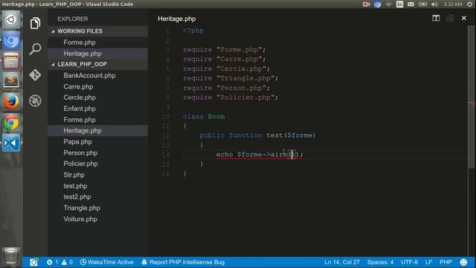This screenshot has height=268, width=476.
Task: Launch Google Chrome from the dock
Action: [11, 122]
